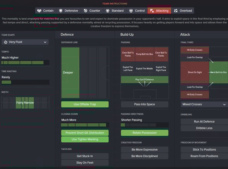Click the Contain mentality heart-shield icon
Image resolution: width=228 pixels, height=169 pixels.
click(39, 11)
